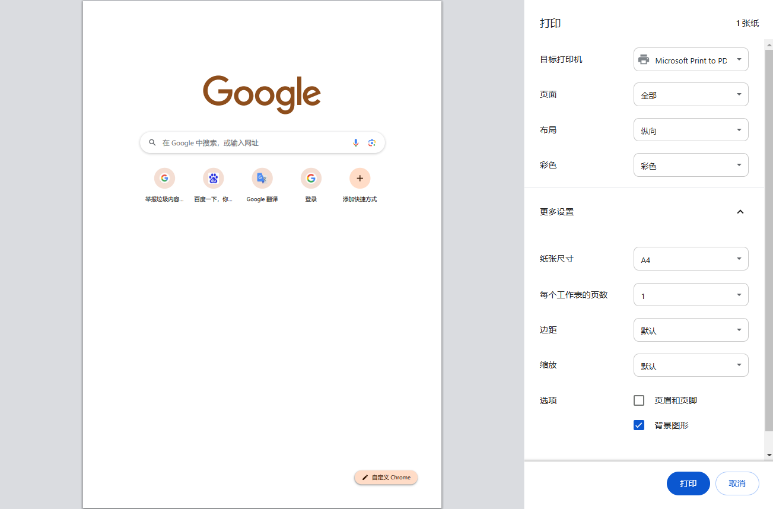Open the 页面 dropdown showing 全部
This screenshot has width=773, height=509.
tap(691, 94)
